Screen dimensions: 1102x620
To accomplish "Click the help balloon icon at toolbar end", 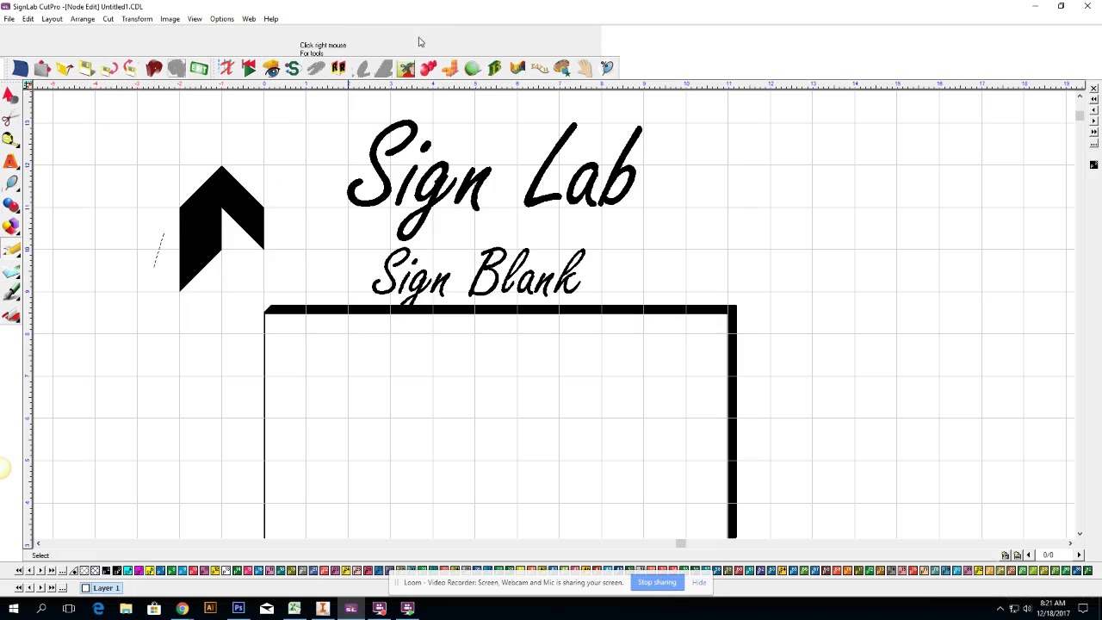I will 607,68.
